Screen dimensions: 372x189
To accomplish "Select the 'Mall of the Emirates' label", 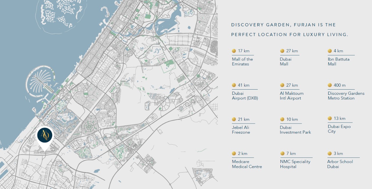I will 242,61.
